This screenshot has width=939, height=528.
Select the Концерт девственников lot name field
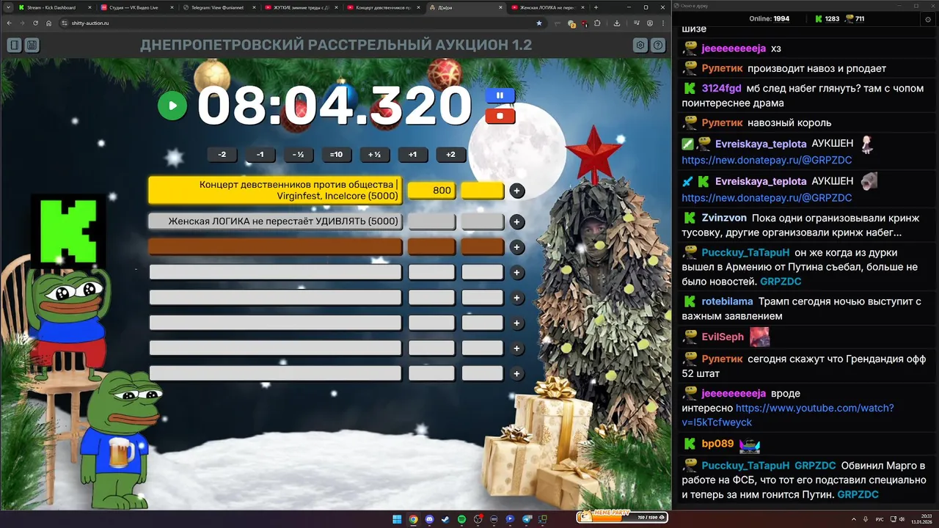[x=275, y=190]
